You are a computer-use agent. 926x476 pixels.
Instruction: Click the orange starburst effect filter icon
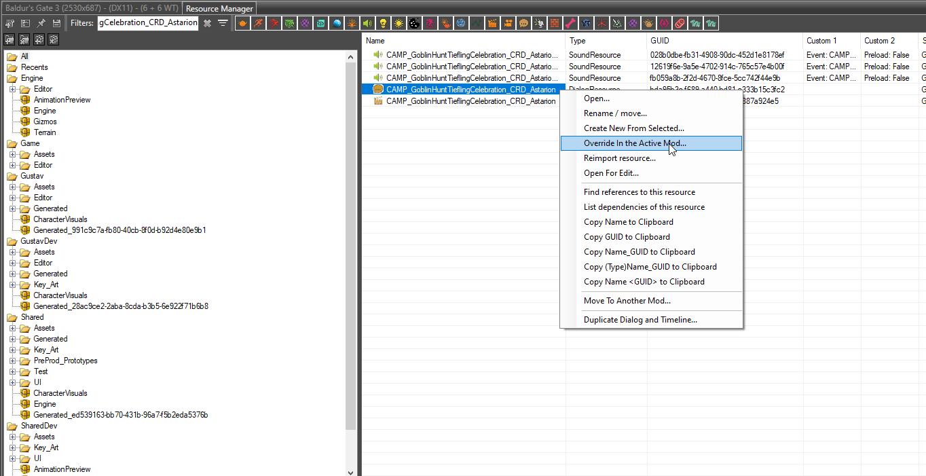(352, 23)
